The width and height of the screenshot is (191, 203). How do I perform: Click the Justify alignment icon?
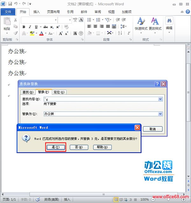[108, 26]
